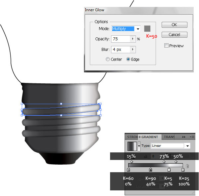Open the Mode dropdown showing Multiply

pyautogui.click(x=138, y=29)
